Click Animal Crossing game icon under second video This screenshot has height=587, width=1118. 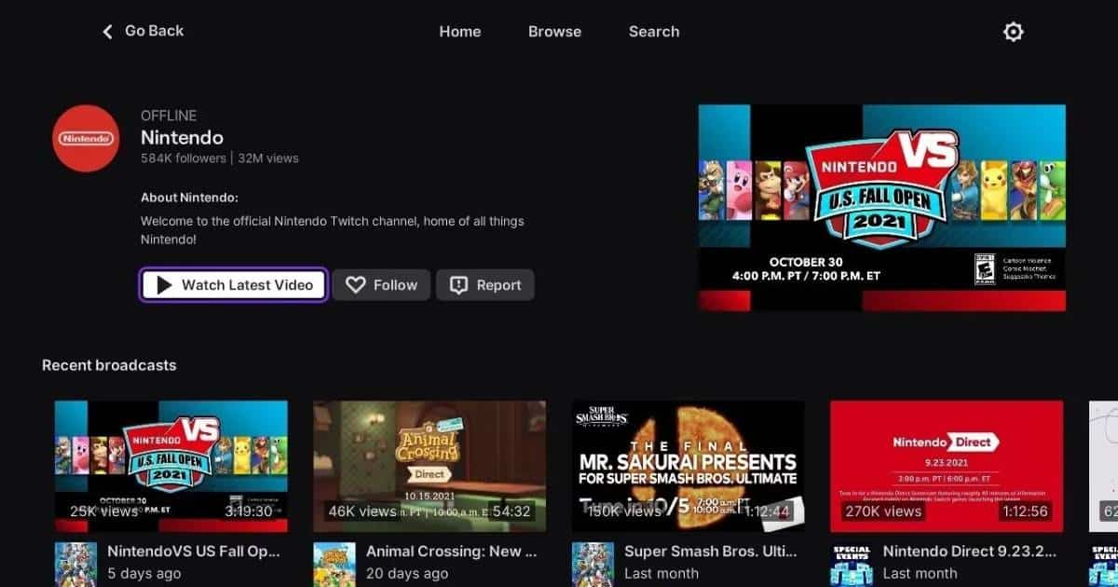click(334, 564)
